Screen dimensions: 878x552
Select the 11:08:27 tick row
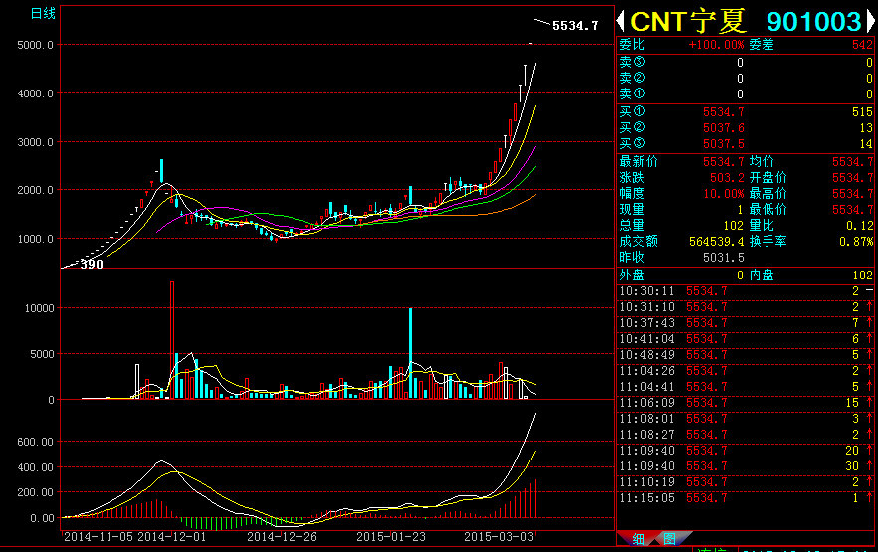coord(746,435)
